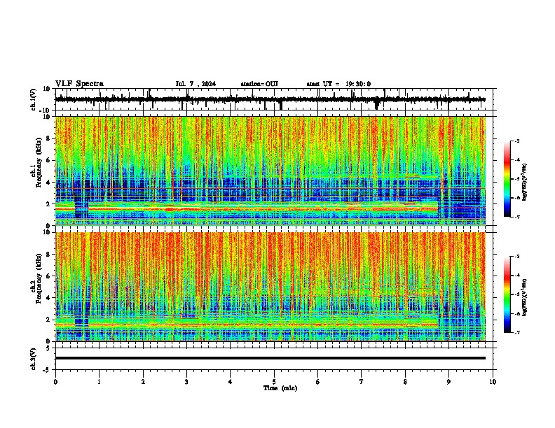This screenshot has height=428, width=555.
Task: Click the "VLF Spectra" title text
Action: tap(79, 83)
